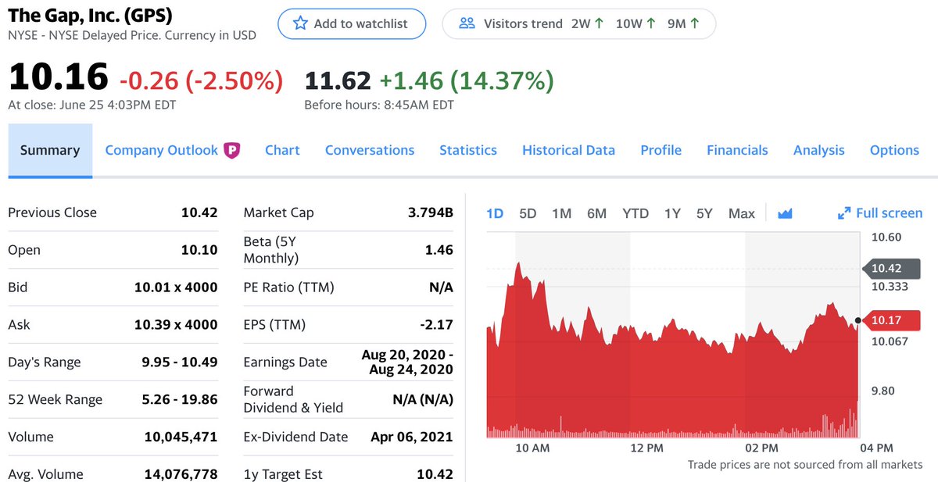
Task: Open the Statistics tab
Action: click(468, 150)
